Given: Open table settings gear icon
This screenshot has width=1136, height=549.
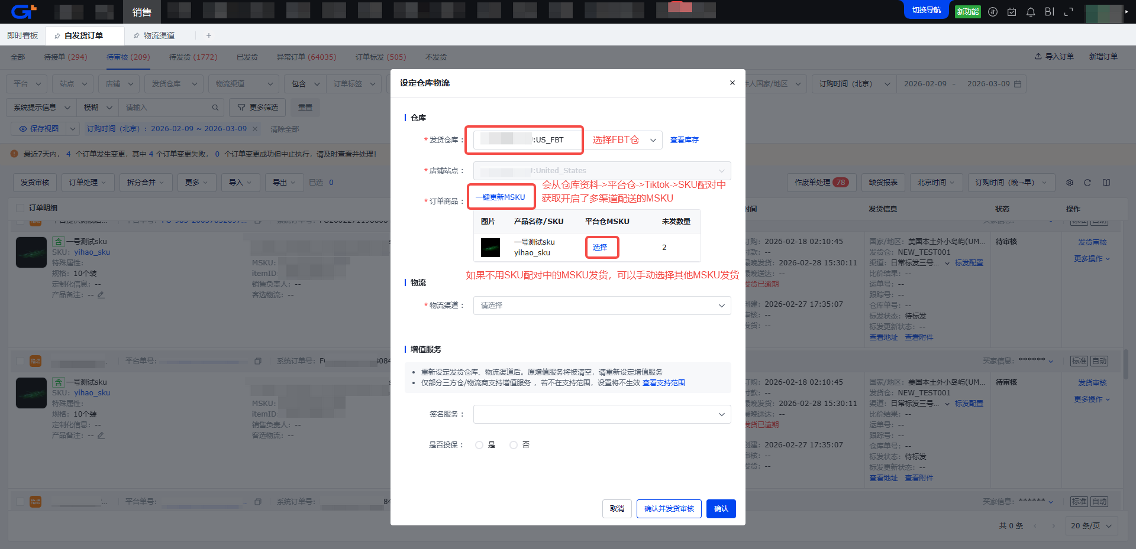Looking at the screenshot, I should click(1070, 183).
